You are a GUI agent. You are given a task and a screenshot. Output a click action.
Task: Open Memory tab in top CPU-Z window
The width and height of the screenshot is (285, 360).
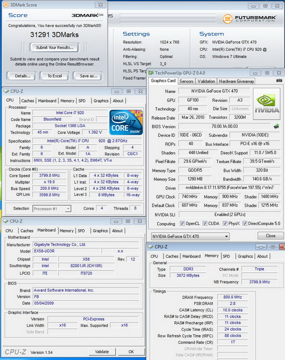click(x=67, y=101)
